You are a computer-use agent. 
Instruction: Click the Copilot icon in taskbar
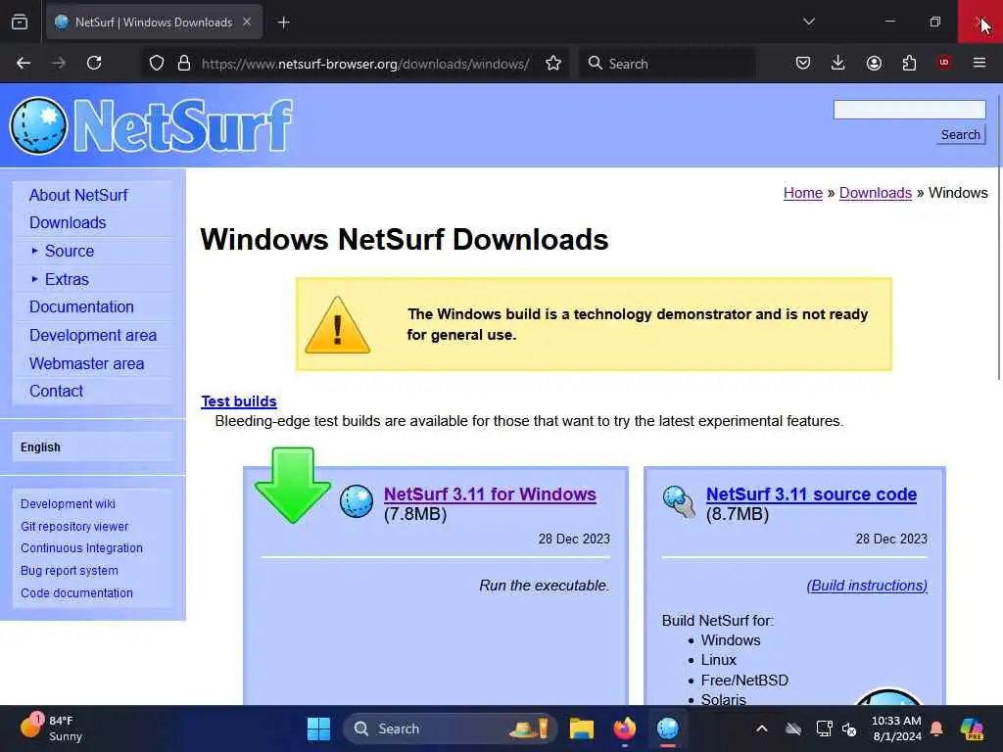click(972, 728)
